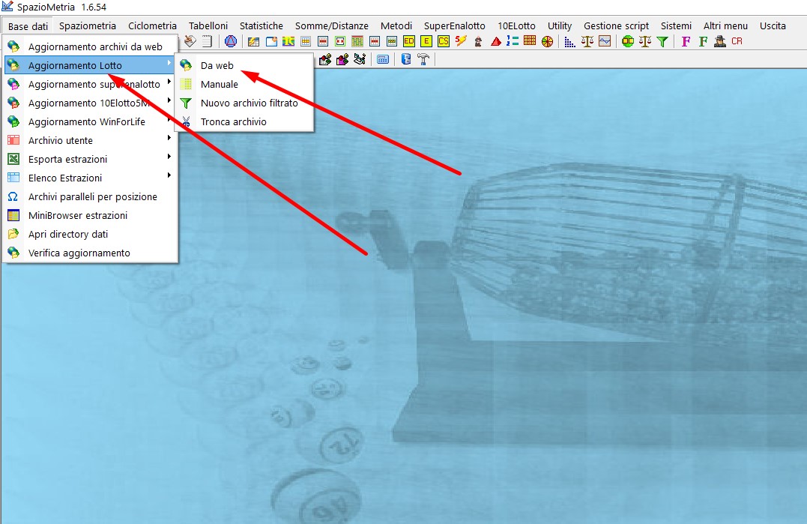Open the Utility menu
807x524 pixels.
560,25
